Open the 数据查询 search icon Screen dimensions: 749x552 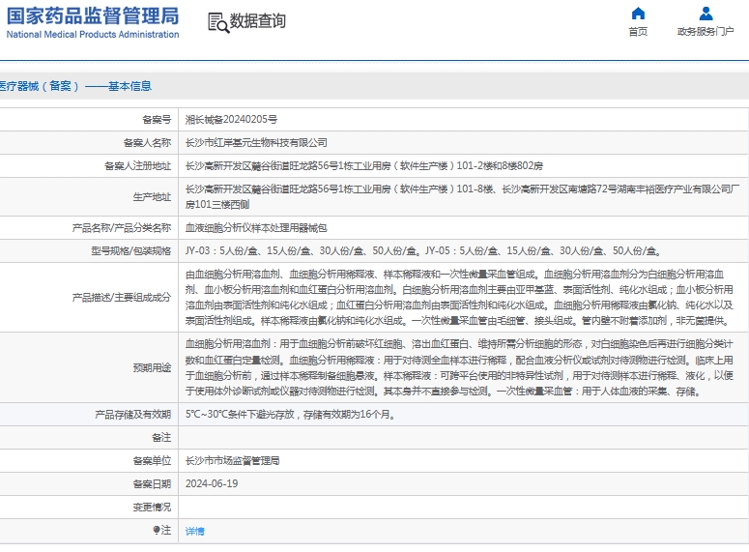click(218, 22)
